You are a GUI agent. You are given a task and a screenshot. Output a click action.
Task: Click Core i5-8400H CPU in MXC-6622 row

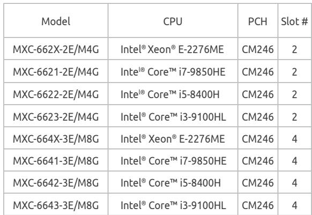click(170, 94)
